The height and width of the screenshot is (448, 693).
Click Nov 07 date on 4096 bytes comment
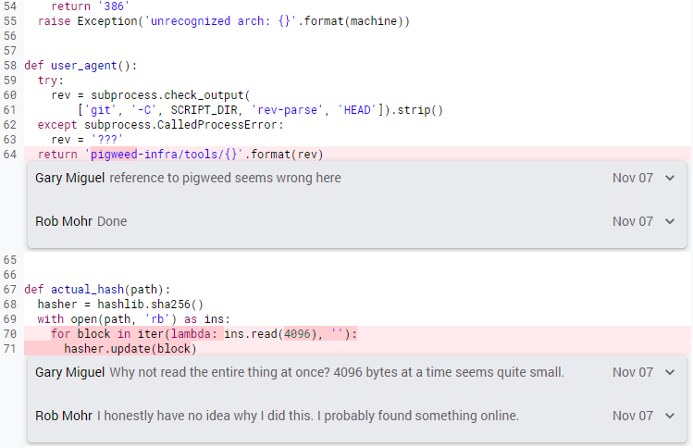[633, 372]
